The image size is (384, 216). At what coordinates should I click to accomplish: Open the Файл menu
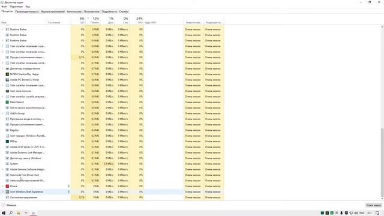point(4,7)
